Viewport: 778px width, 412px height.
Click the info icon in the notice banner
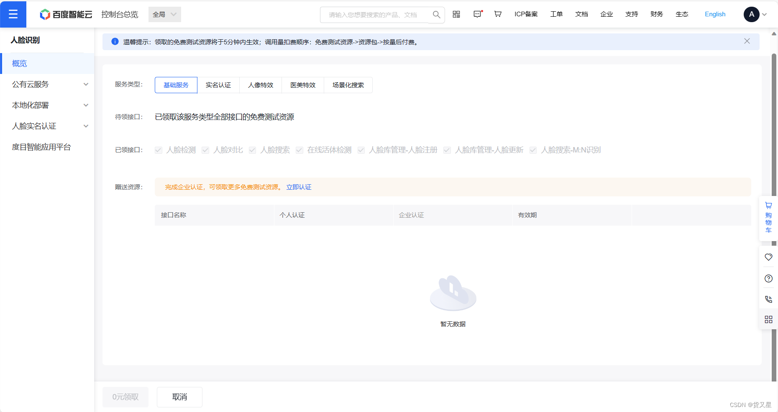click(x=115, y=42)
